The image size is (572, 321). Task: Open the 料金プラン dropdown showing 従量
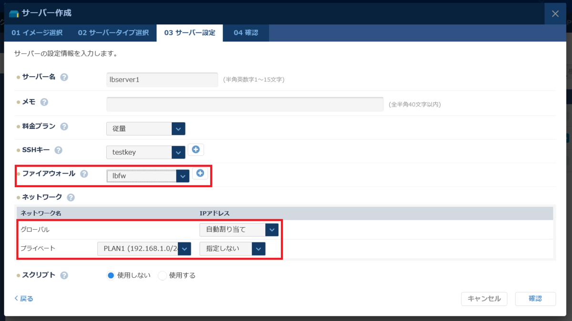pos(145,129)
